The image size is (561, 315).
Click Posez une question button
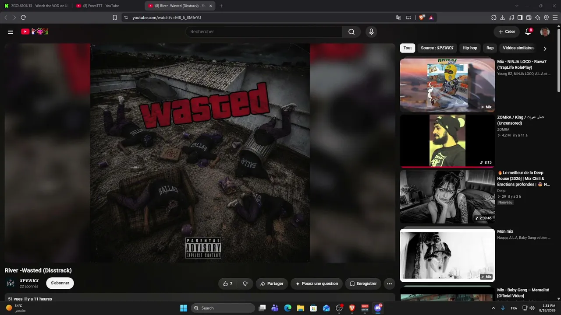coord(316,283)
